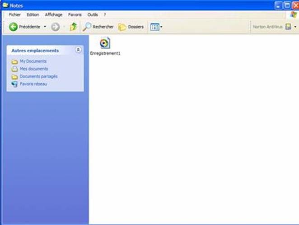
Task: Toggle the Dossiers folder pane
Action: [131, 27]
